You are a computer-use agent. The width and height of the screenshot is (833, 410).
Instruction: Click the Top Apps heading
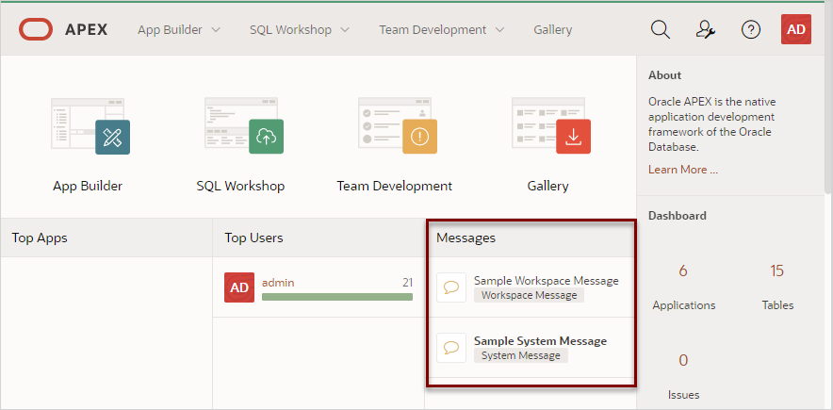[40, 238]
